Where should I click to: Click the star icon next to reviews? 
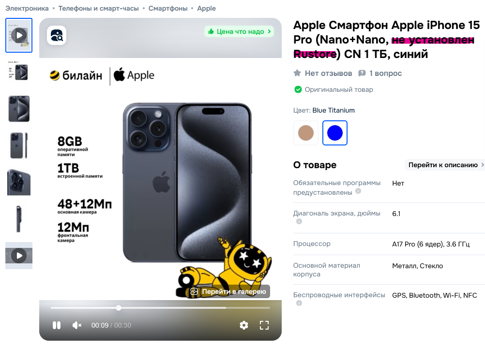click(297, 73)
